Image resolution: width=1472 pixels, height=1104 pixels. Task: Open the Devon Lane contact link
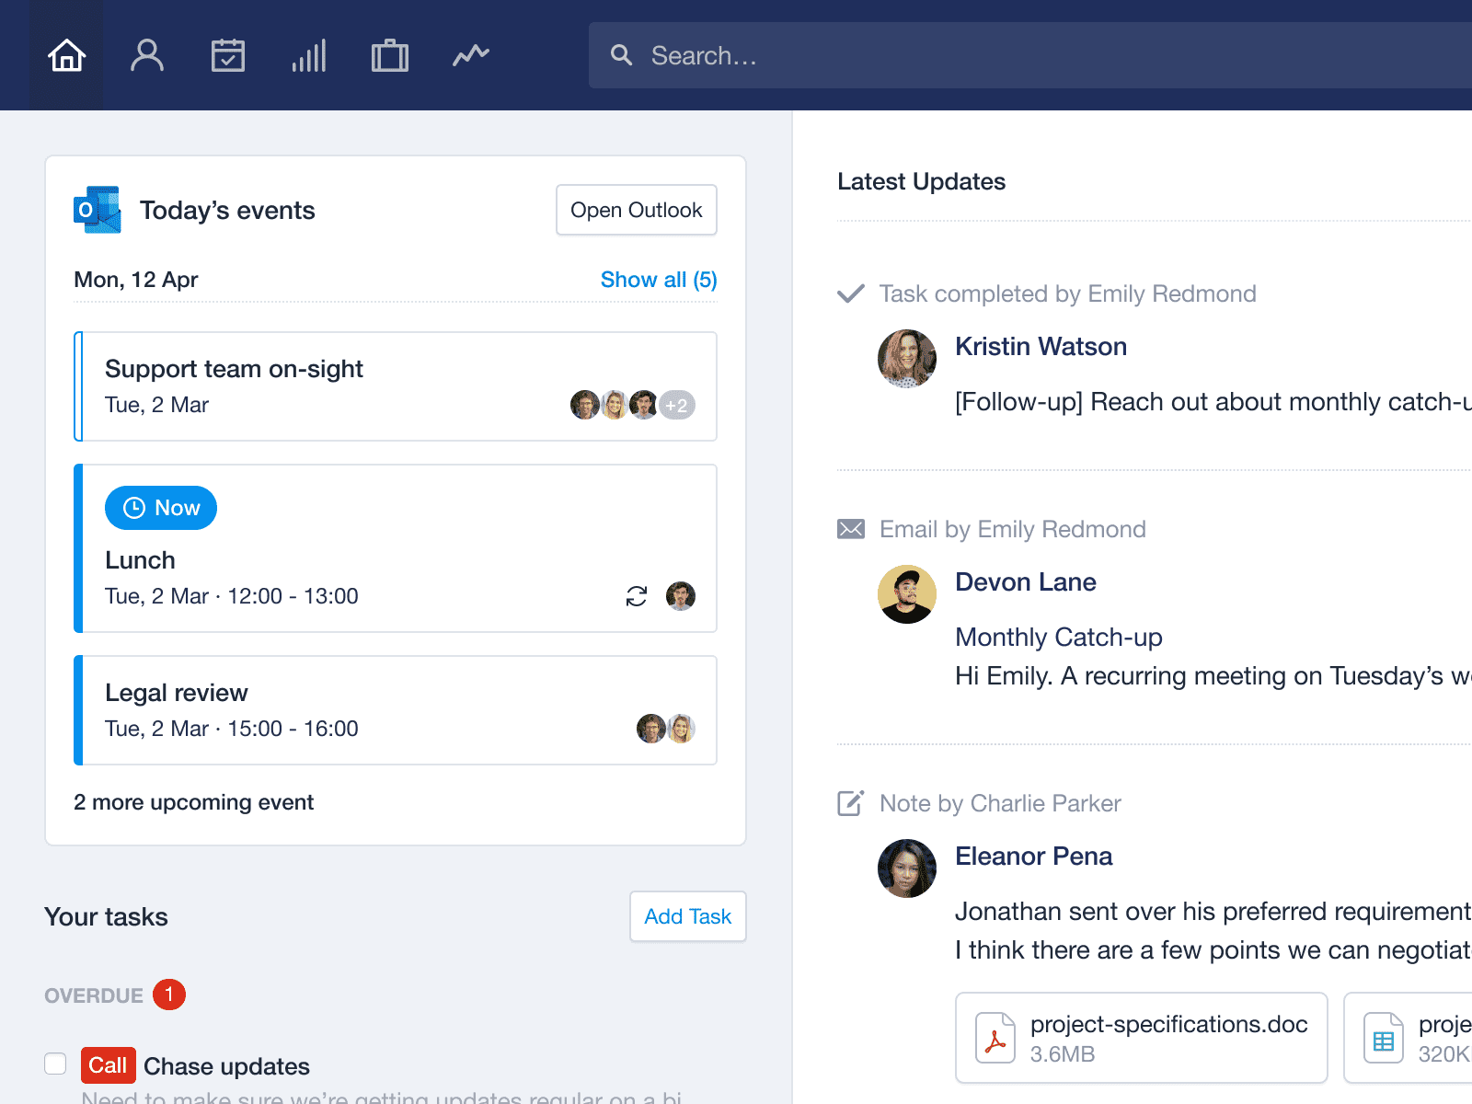(x=1026, y=581)
